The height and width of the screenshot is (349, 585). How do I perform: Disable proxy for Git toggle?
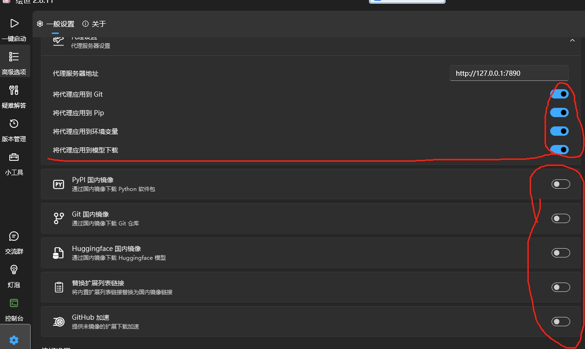559,94
